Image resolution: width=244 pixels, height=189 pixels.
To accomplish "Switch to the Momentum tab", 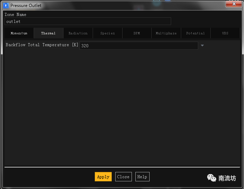I will 19,33.
